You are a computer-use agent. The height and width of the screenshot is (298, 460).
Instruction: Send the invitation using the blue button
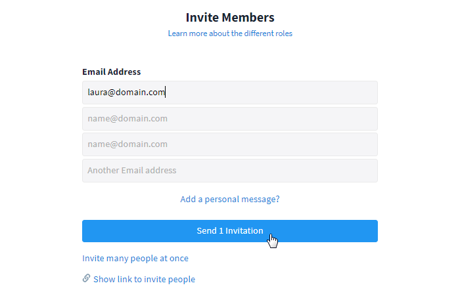230,231
